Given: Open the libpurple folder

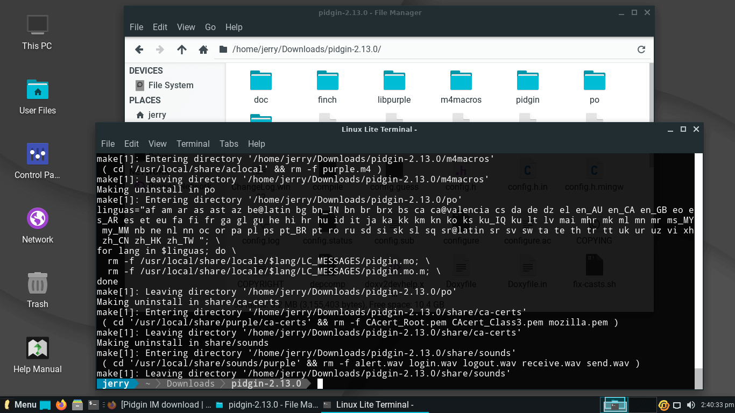Looking at the screenshot, I should click(394, 87).
